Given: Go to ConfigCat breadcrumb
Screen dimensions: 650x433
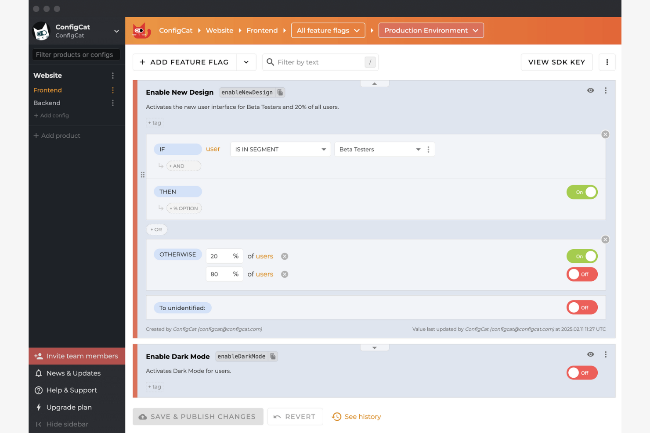Looking at the screenshot, I should 176,30.
